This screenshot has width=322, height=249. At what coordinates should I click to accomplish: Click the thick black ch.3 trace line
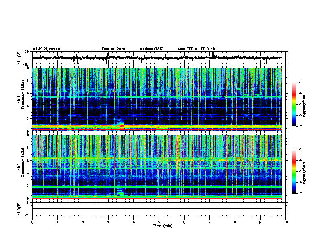[157, 208]
